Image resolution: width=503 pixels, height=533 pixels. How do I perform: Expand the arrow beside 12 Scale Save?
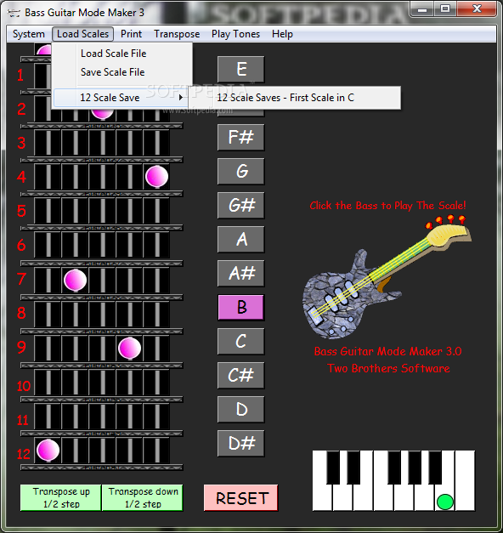click(x=181, y=98)
